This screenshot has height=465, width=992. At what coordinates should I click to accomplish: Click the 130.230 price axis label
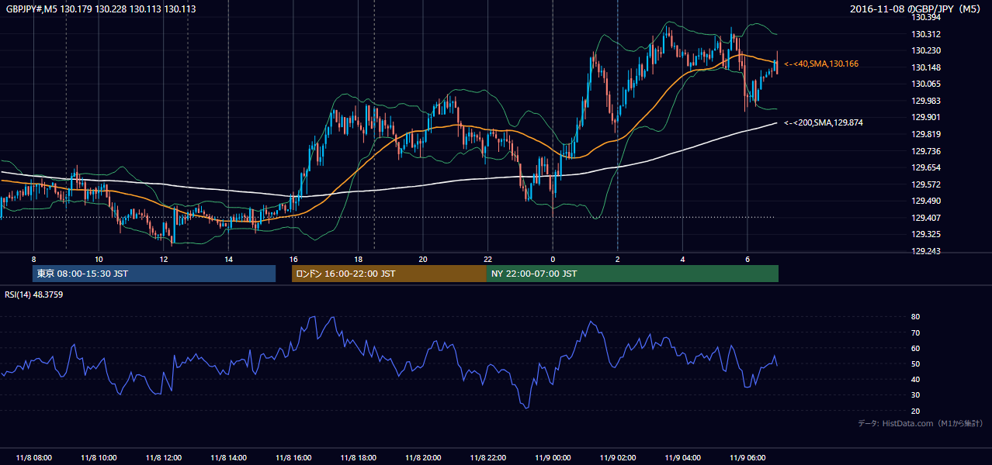click(925, 50)
